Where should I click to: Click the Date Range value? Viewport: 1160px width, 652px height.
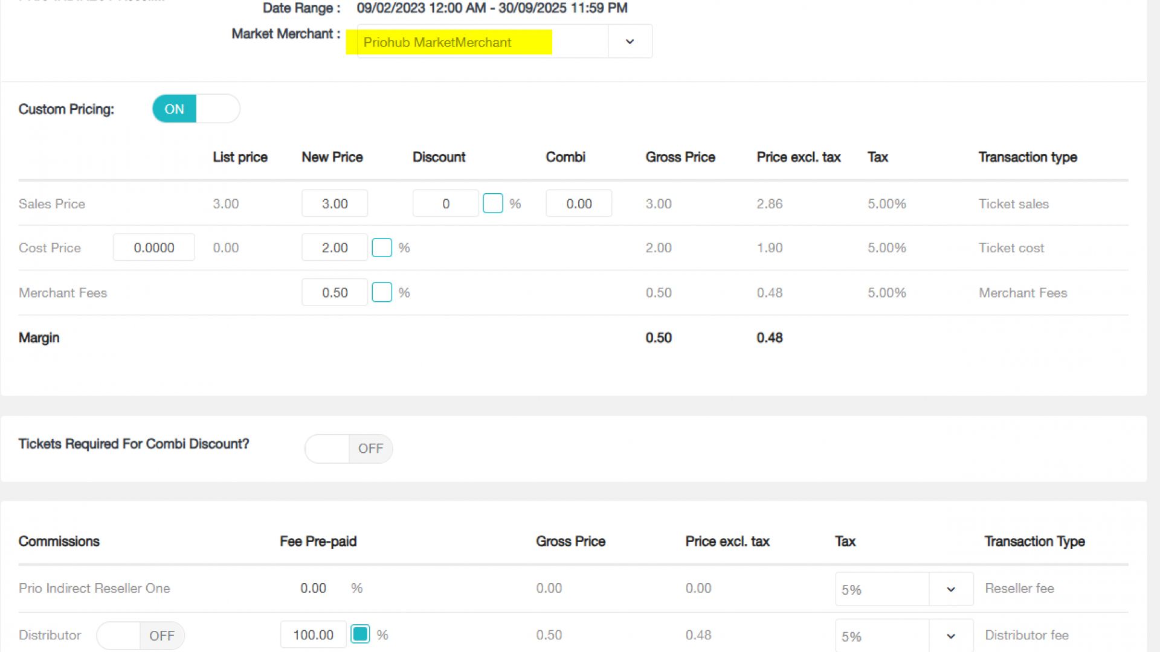[491, 8]
